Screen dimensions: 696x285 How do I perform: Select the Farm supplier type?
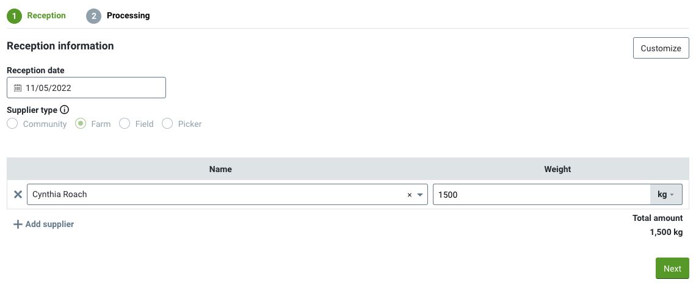point(81,124)
